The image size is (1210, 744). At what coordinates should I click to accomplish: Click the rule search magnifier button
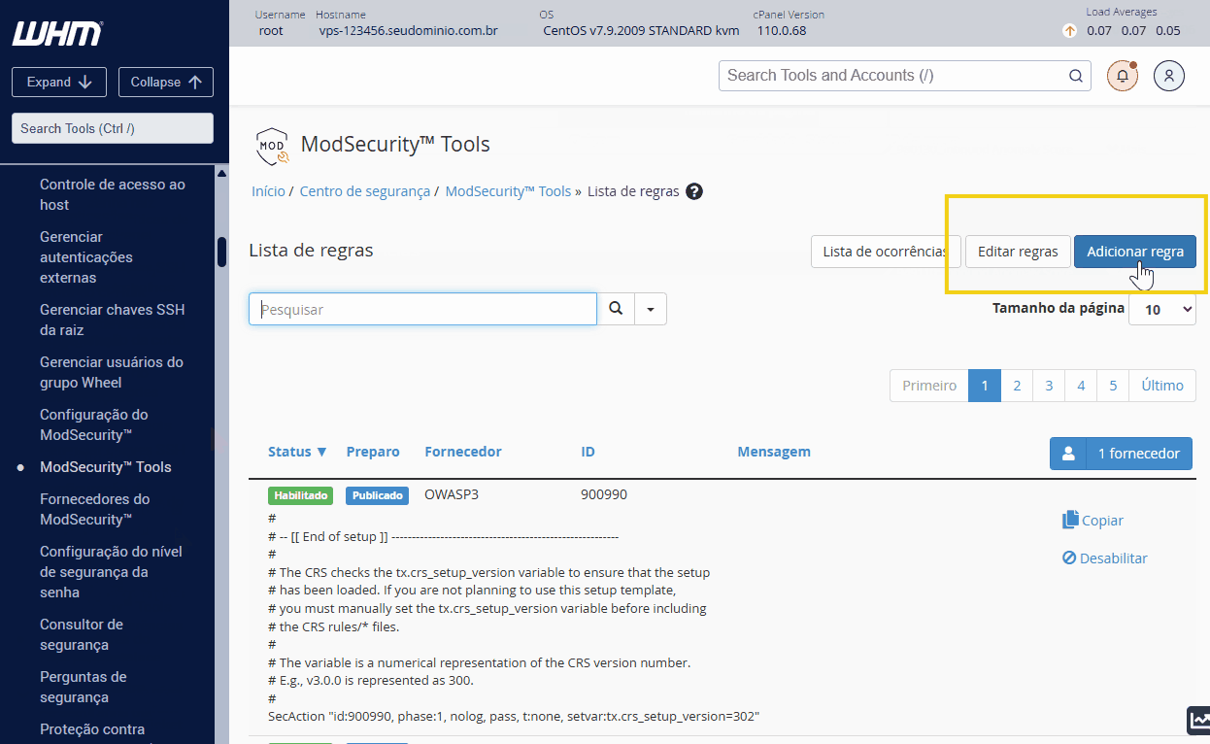616,309
